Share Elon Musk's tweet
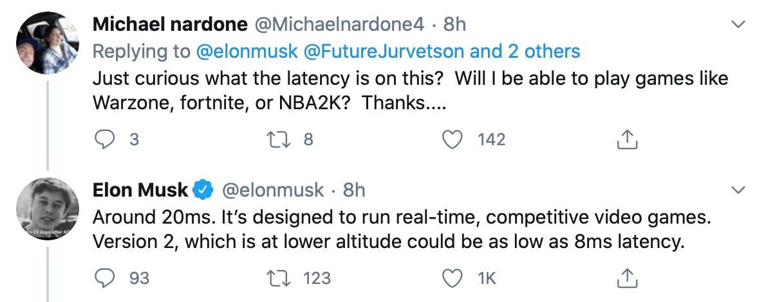766x302 pixels. tap(628, 278)
